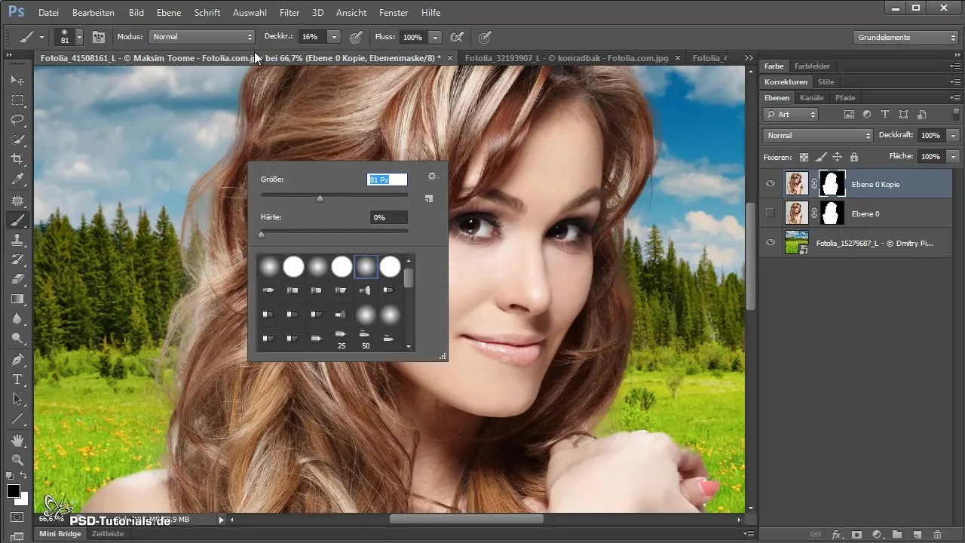The width and height of the screenshot is (965, 543).
Task: Toggle lock position
Action: click(837, 157)
